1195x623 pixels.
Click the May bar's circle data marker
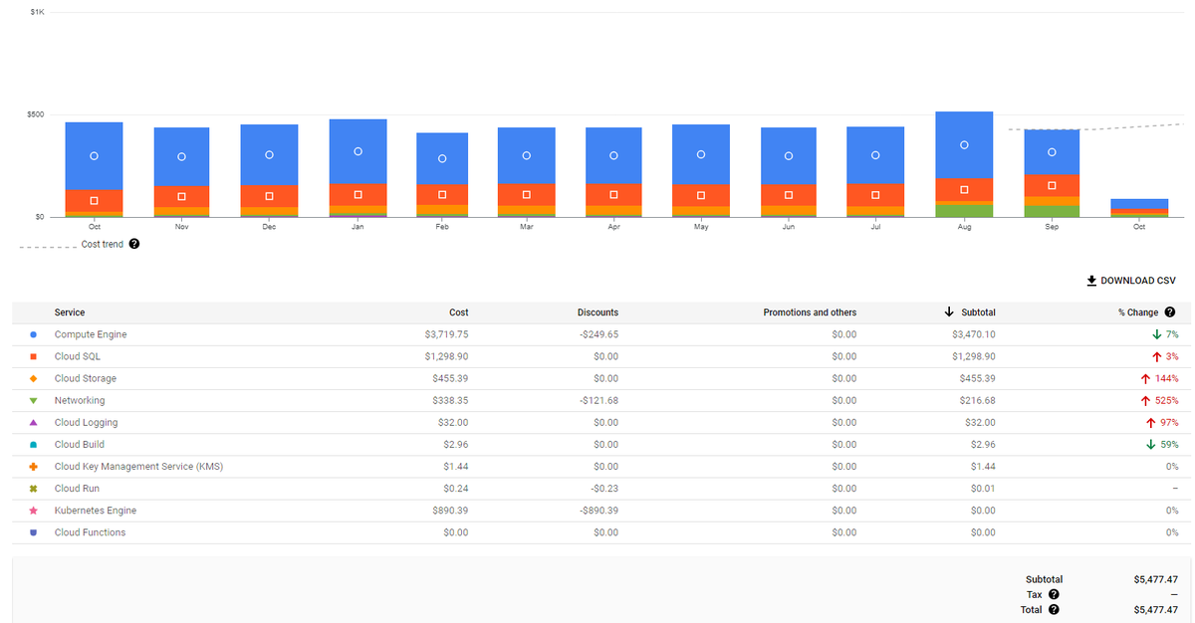701,154
